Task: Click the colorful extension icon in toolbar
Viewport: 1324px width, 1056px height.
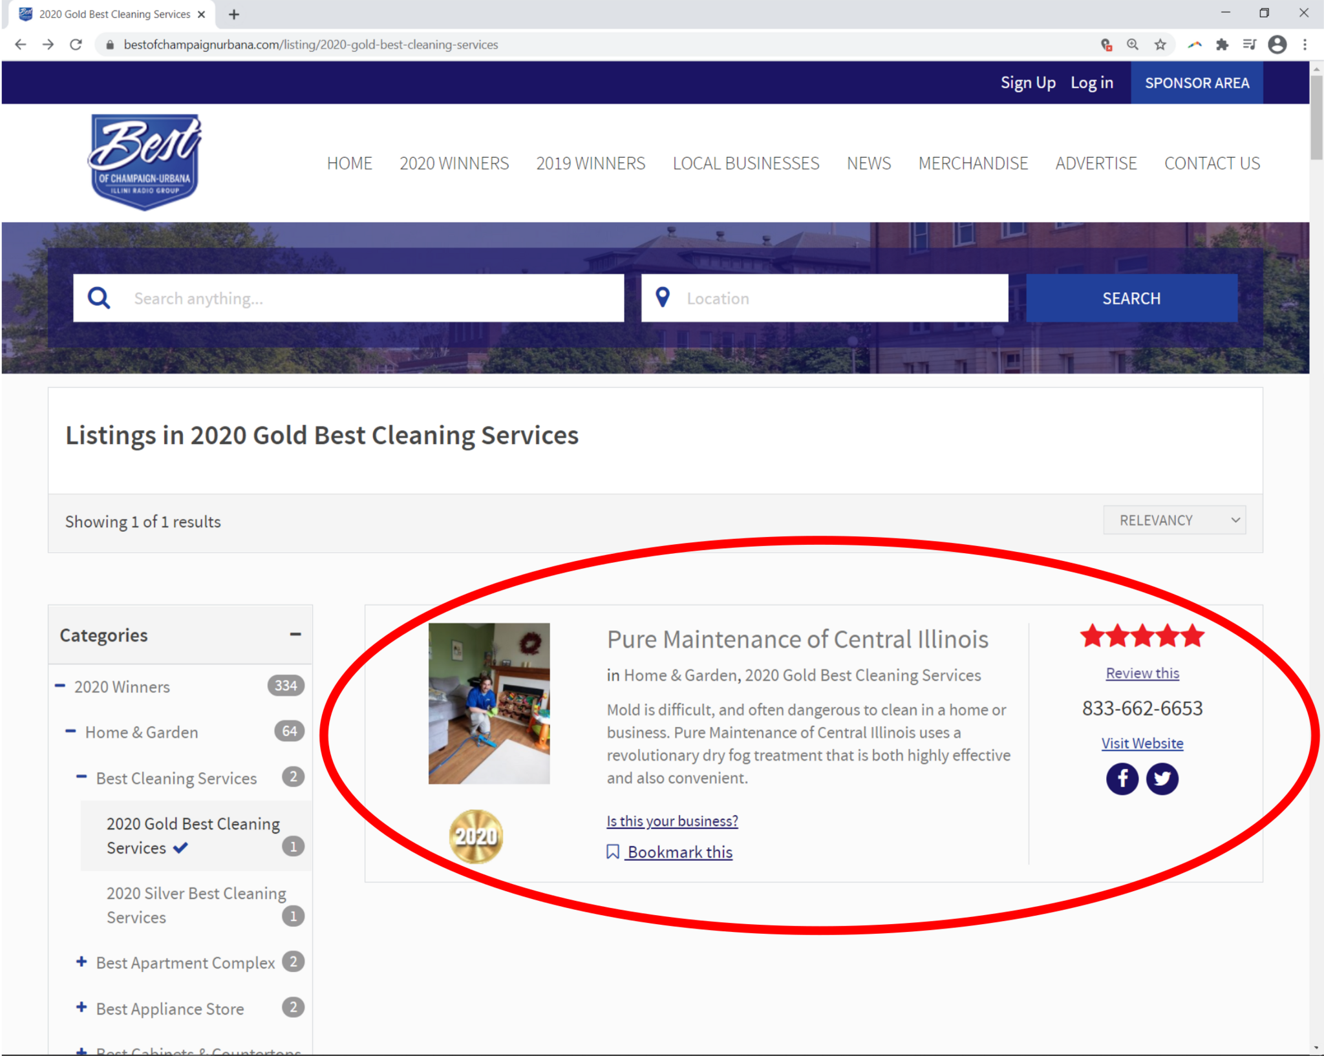Action: 1194,45
